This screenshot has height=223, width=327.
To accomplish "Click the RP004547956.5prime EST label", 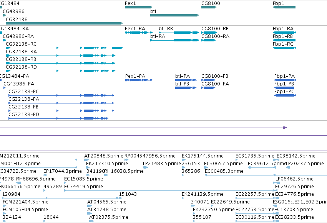I will [x=150, y=156].
